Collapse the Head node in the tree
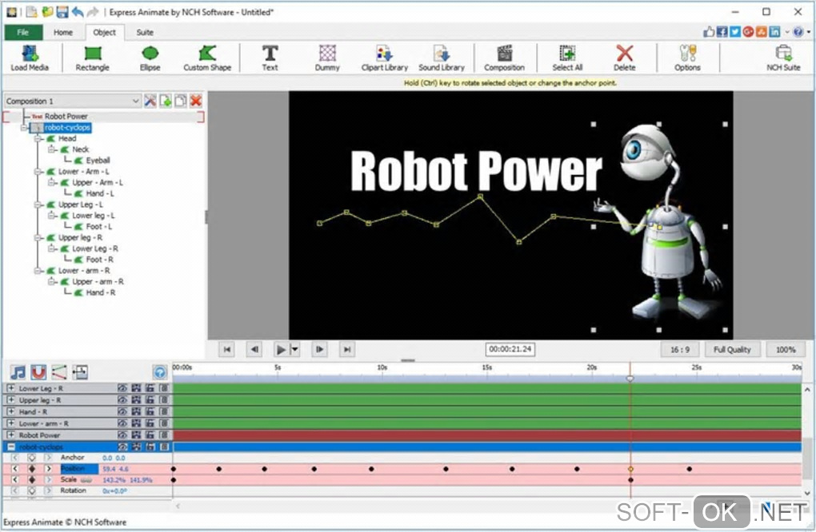 click(38, 139)
